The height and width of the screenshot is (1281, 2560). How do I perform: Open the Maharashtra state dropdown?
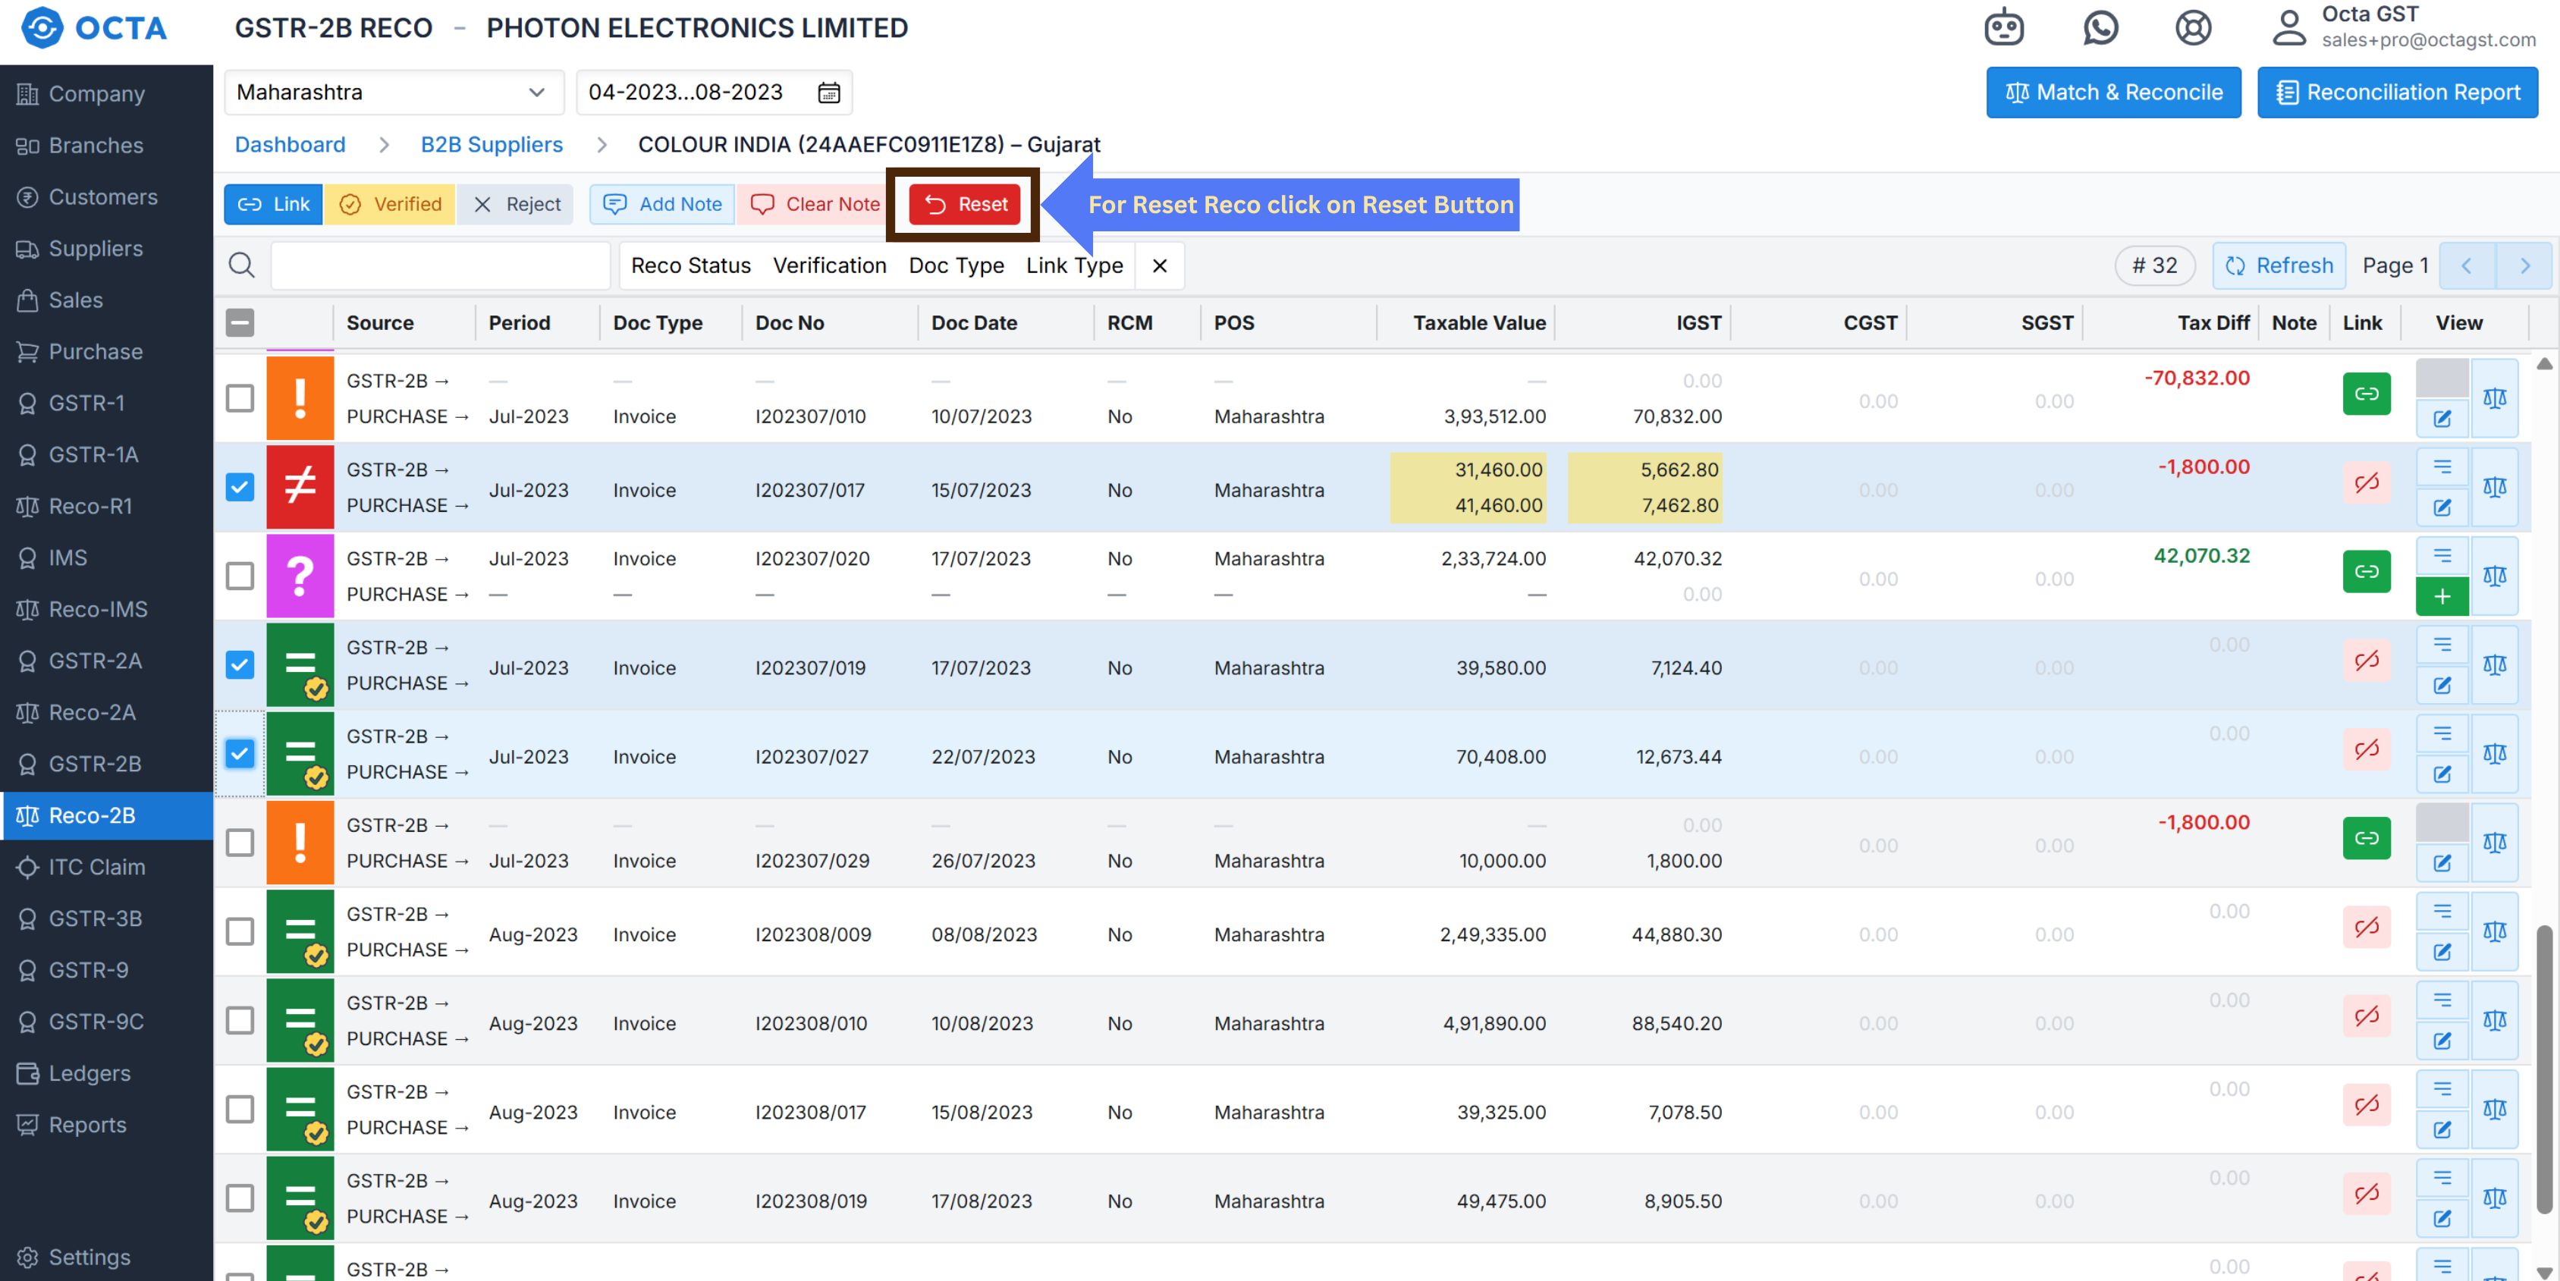pos(393,93)
